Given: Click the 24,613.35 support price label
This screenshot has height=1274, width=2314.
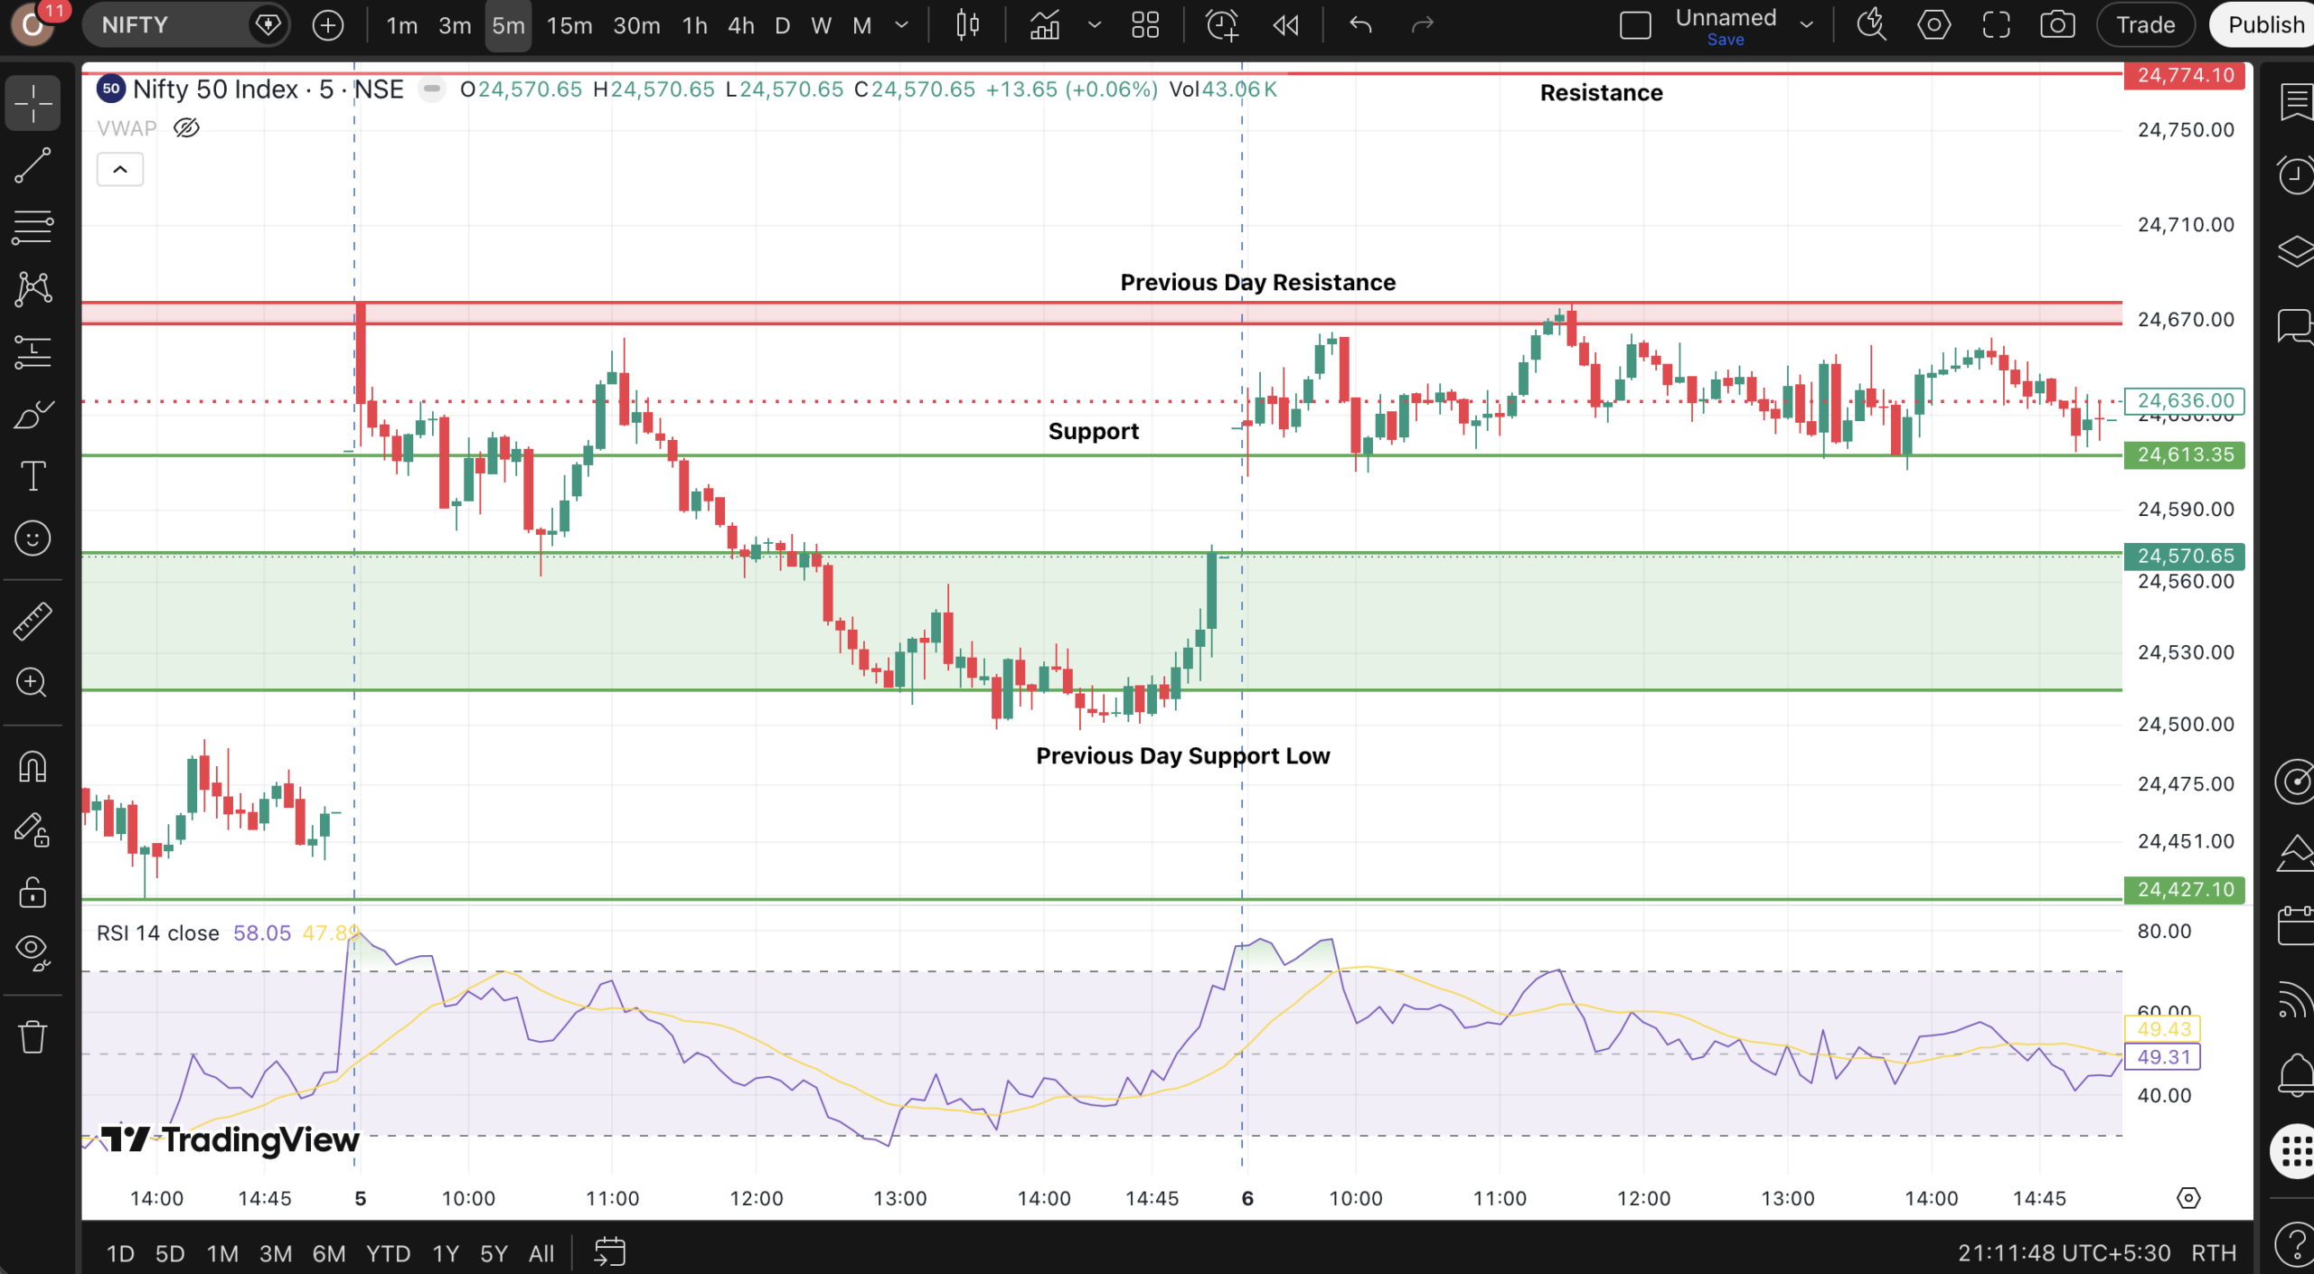Looking at the screenshot, I should coord(2185,454).
